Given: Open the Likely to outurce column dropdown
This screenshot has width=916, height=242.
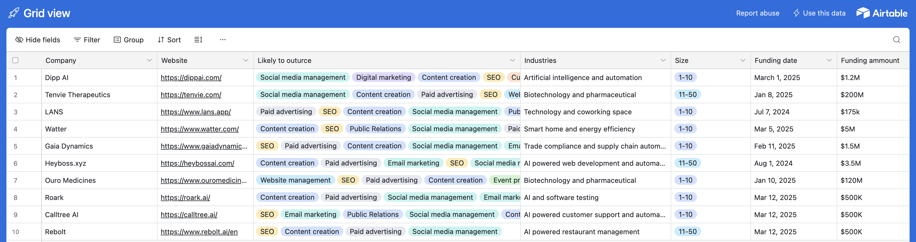Looking at the screenshot, I should tap(512, 61).
